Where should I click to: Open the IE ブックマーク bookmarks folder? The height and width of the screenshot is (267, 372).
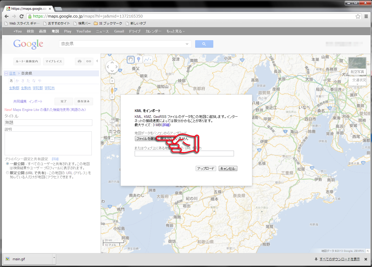coord(108,23)
